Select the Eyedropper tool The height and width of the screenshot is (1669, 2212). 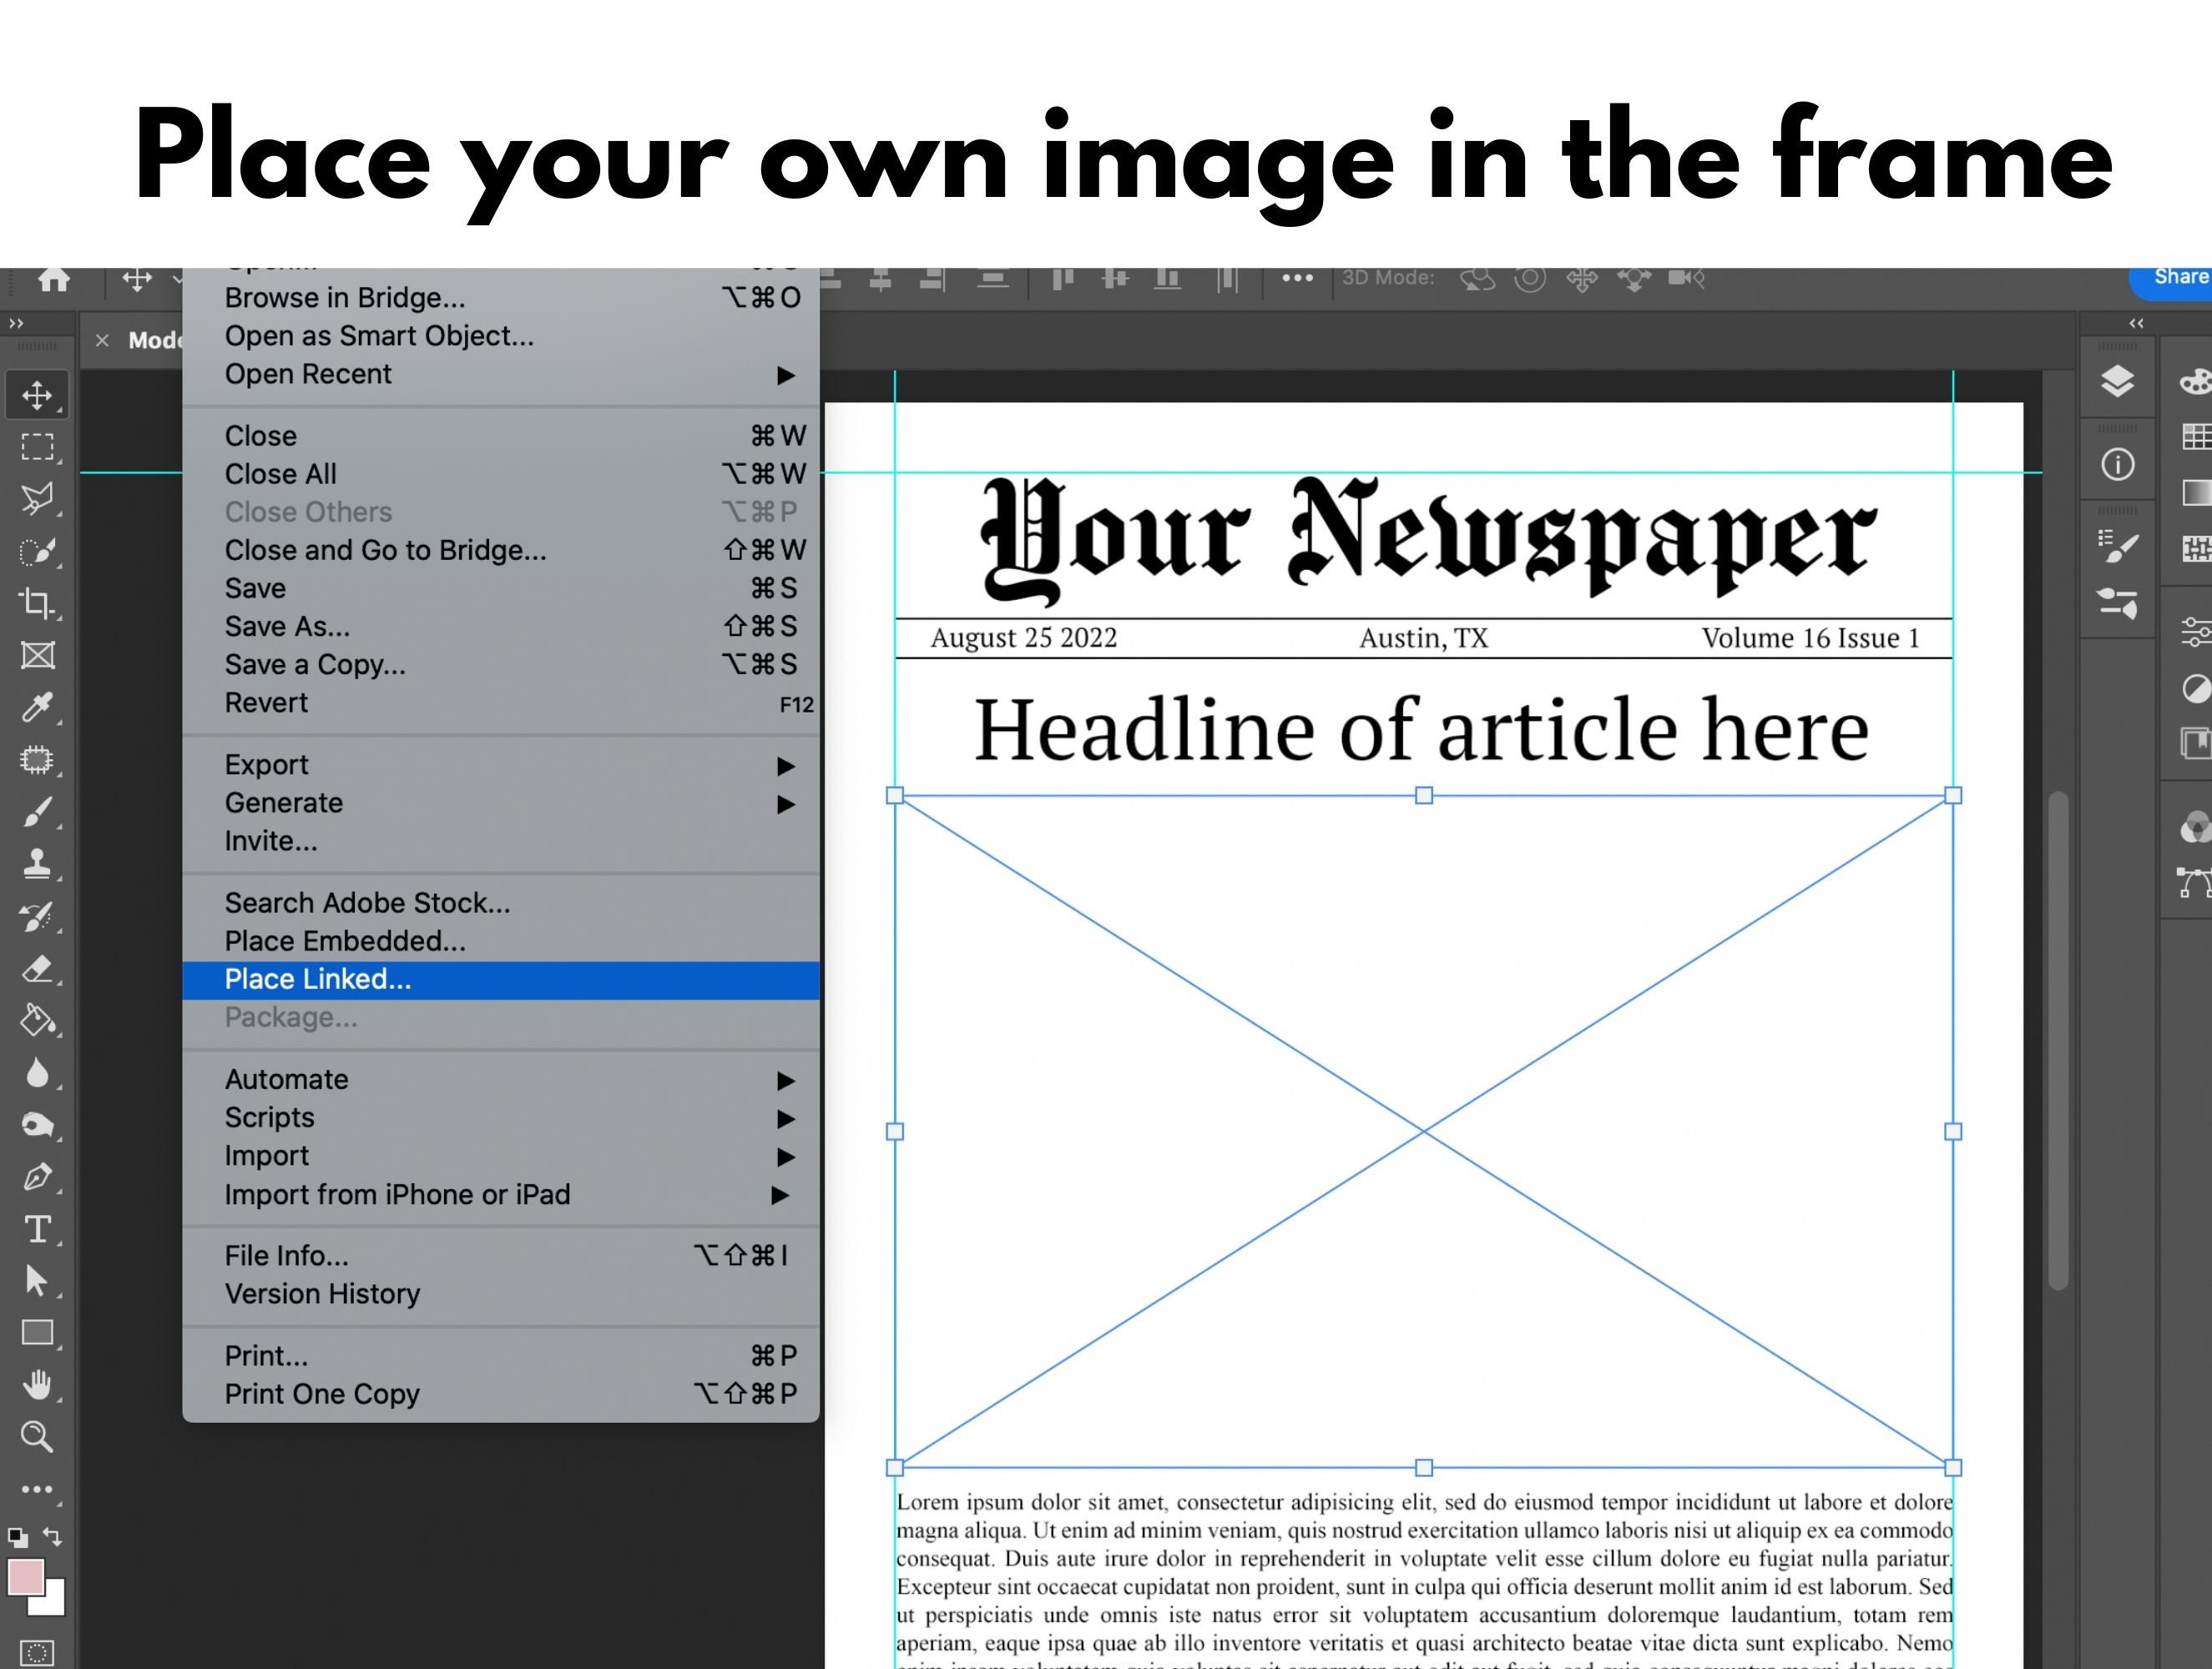coord(38,707)
